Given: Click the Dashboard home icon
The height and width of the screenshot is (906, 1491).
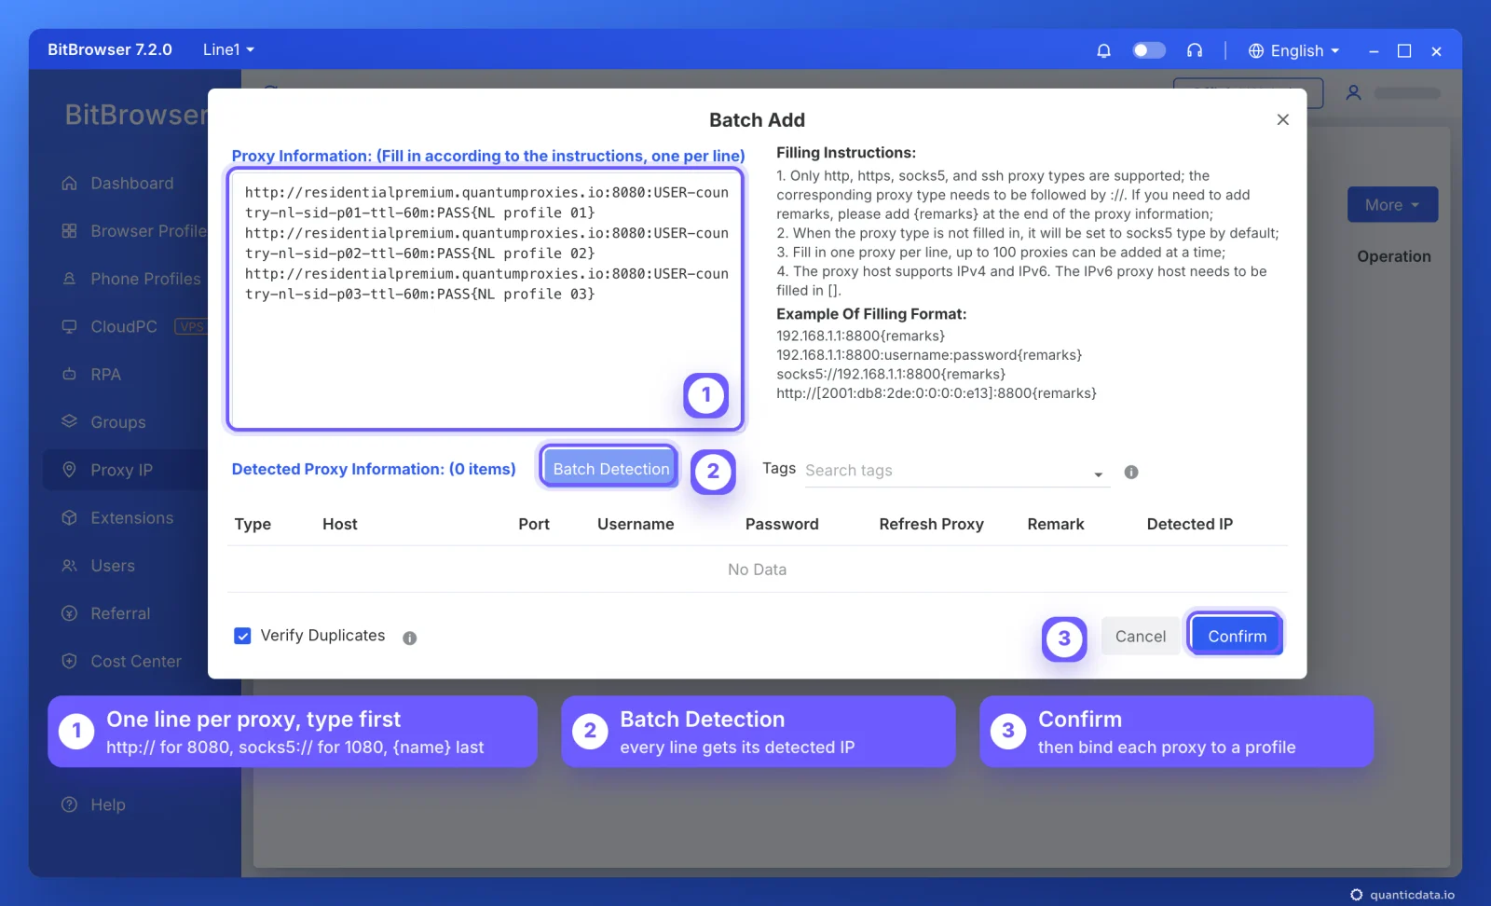Looking at the screenshot, I should 69,184.
